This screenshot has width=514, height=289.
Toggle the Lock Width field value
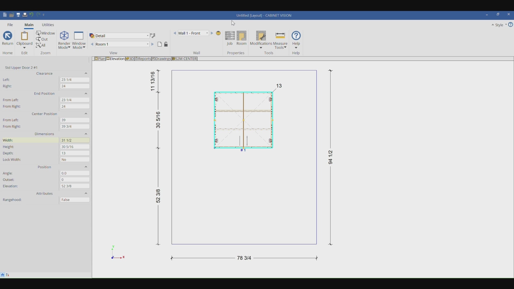(x=75, y=160)
